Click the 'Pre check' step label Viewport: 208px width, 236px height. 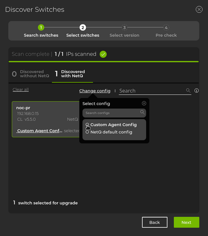point(166,35)
